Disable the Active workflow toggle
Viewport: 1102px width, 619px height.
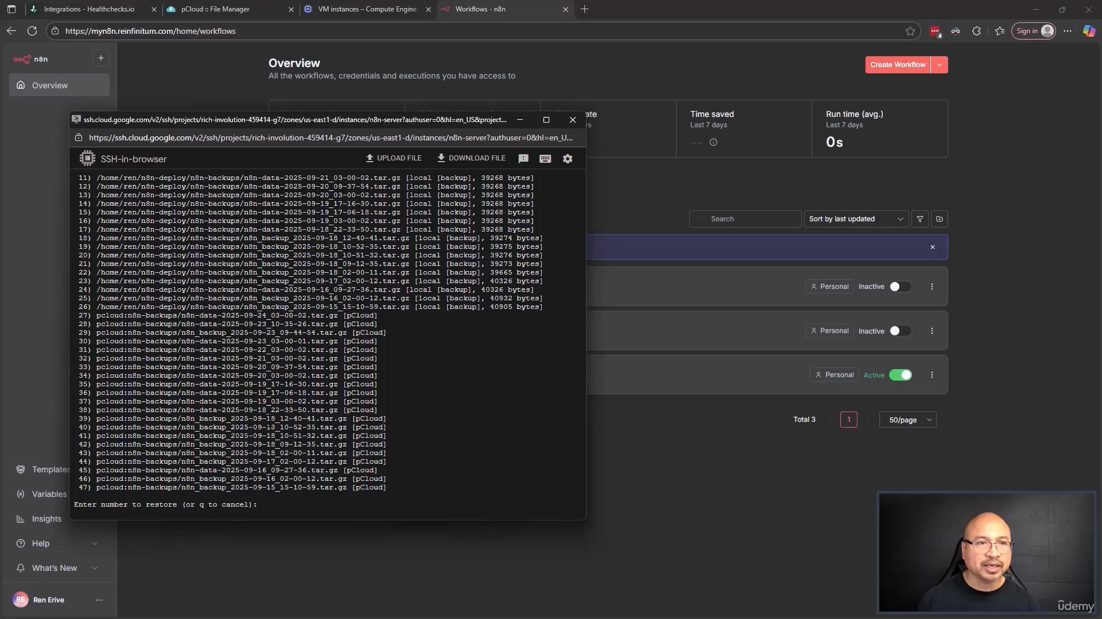tap(900, 375)
